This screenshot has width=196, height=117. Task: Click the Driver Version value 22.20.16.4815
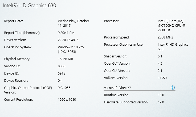68,40
